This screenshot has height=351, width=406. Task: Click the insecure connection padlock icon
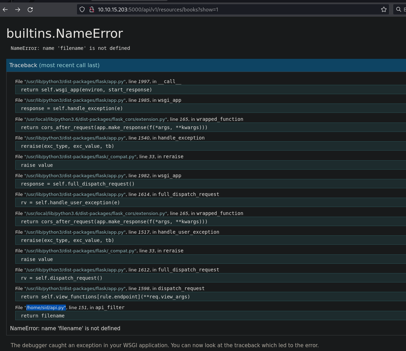[x=91, y=10]
